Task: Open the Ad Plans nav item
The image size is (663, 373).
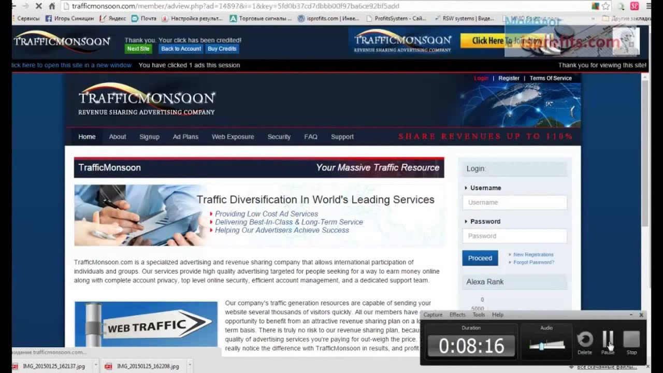Action: 185,137
